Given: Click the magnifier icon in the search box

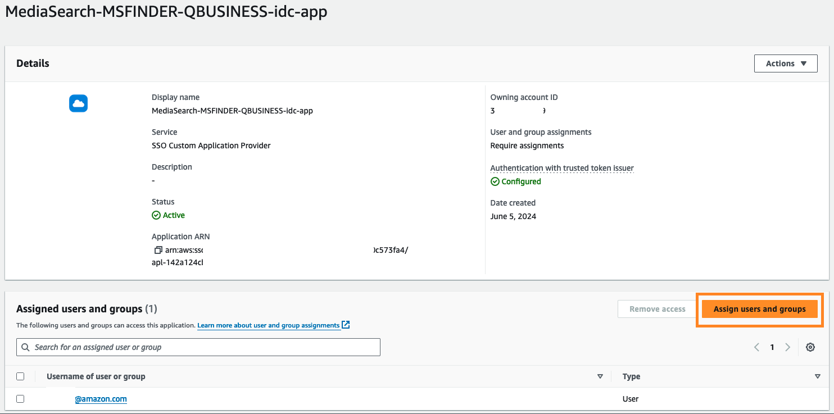Looking at the screenshot, I should coord(25,347).
